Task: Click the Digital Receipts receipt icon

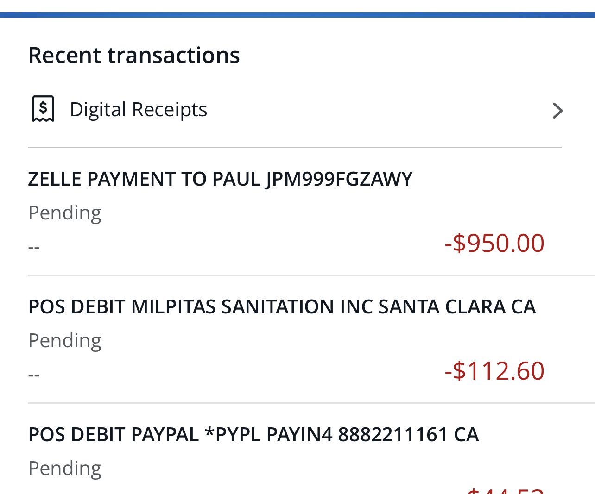Action: coord(43,109)
